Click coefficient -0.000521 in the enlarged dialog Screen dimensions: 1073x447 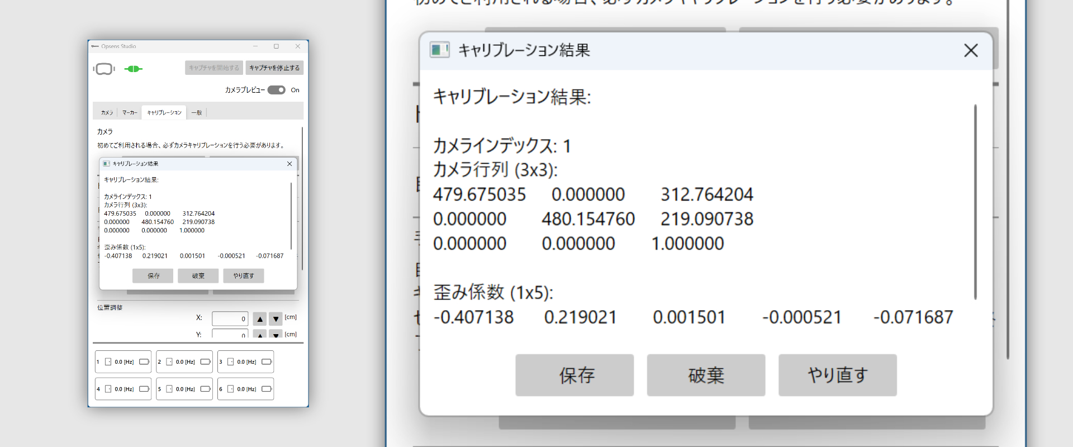802,317
